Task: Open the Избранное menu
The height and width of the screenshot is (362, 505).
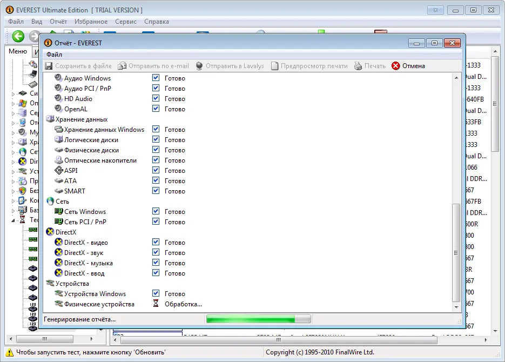Action: point(91,22)
